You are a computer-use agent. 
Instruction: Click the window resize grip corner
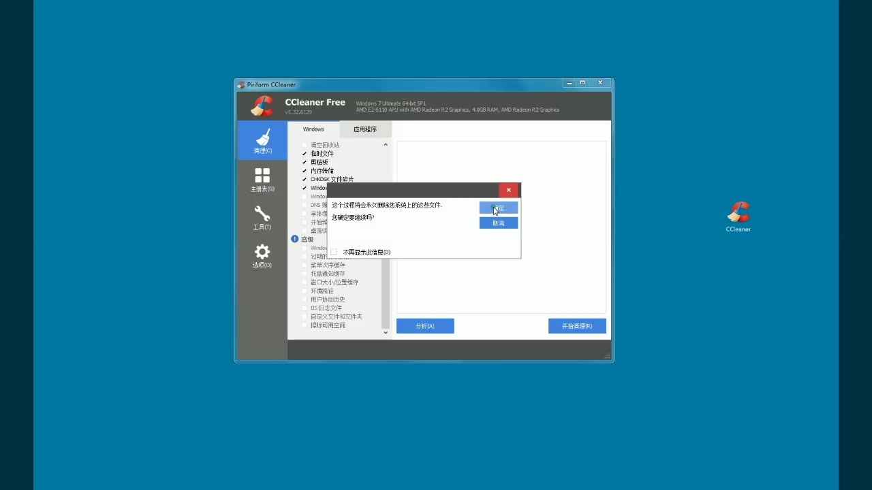(607, 356)
